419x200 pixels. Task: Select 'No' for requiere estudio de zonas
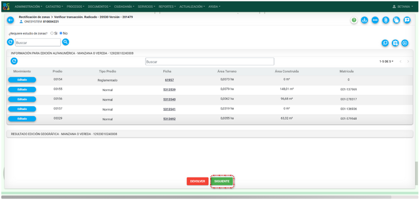coord(61,34)
